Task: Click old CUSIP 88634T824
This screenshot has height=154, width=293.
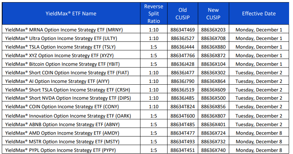Action: (x=183, y=107)
